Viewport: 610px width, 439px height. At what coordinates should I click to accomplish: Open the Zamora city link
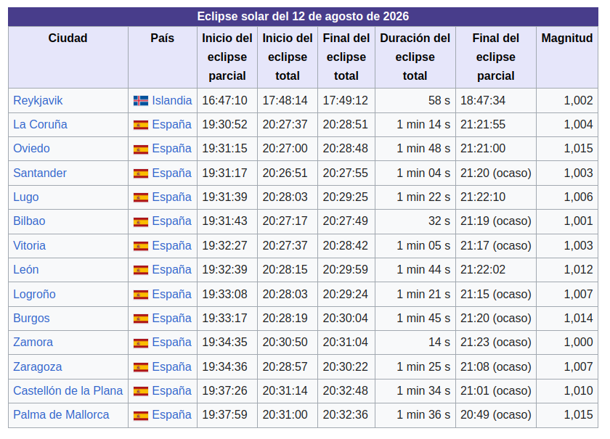[32, 342]
